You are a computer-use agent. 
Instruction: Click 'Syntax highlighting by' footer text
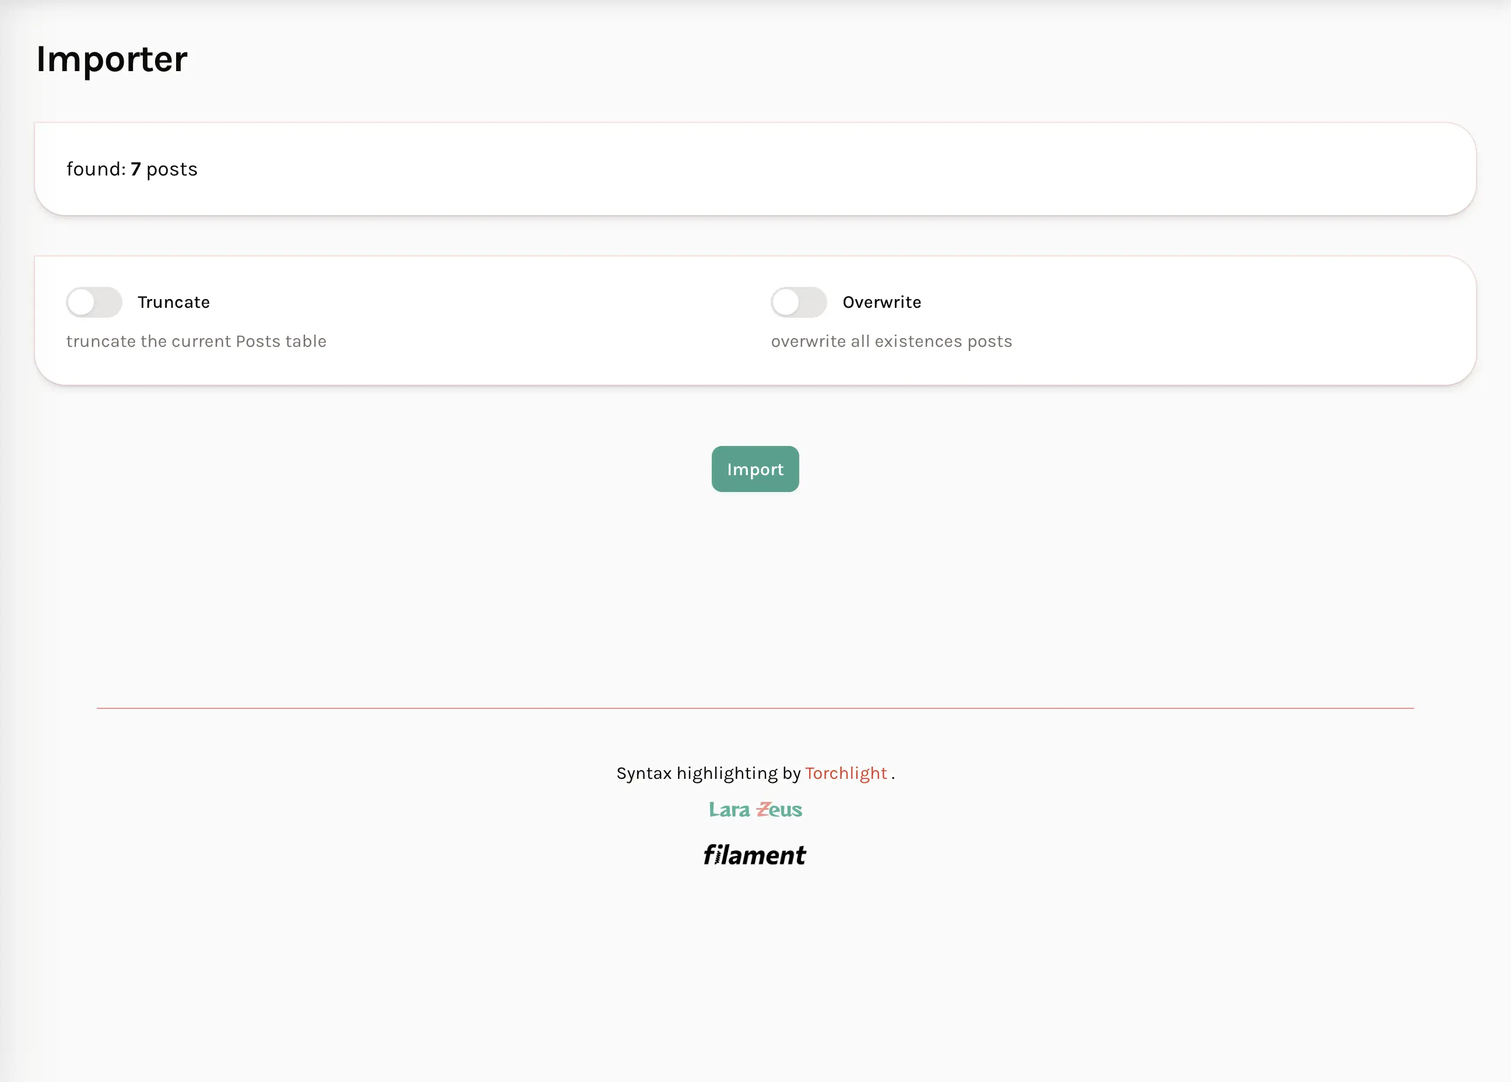708,774
